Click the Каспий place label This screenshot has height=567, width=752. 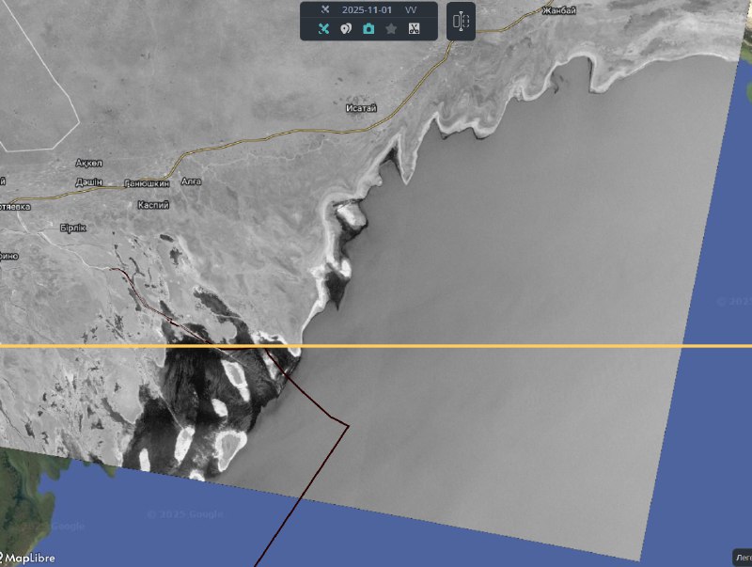click(x=152, y=204)
